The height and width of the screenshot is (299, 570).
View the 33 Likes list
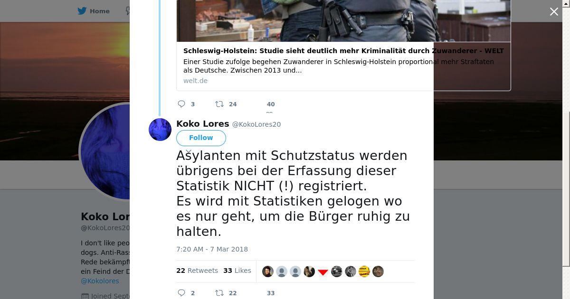237,271
